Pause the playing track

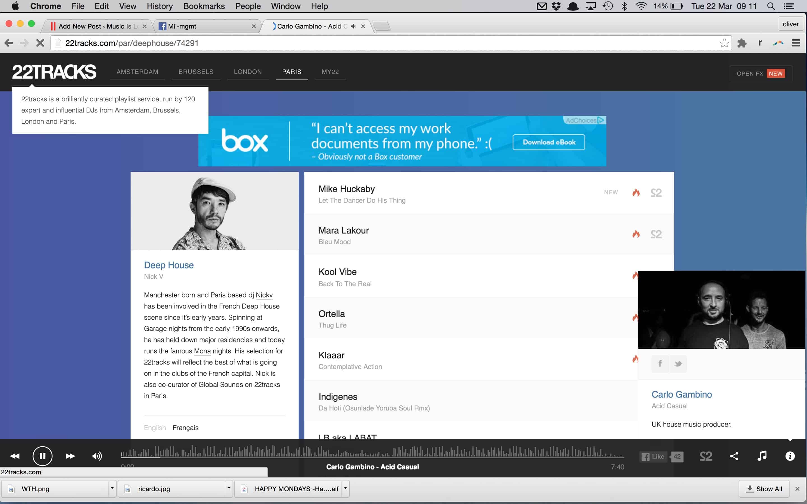[42, 456]
